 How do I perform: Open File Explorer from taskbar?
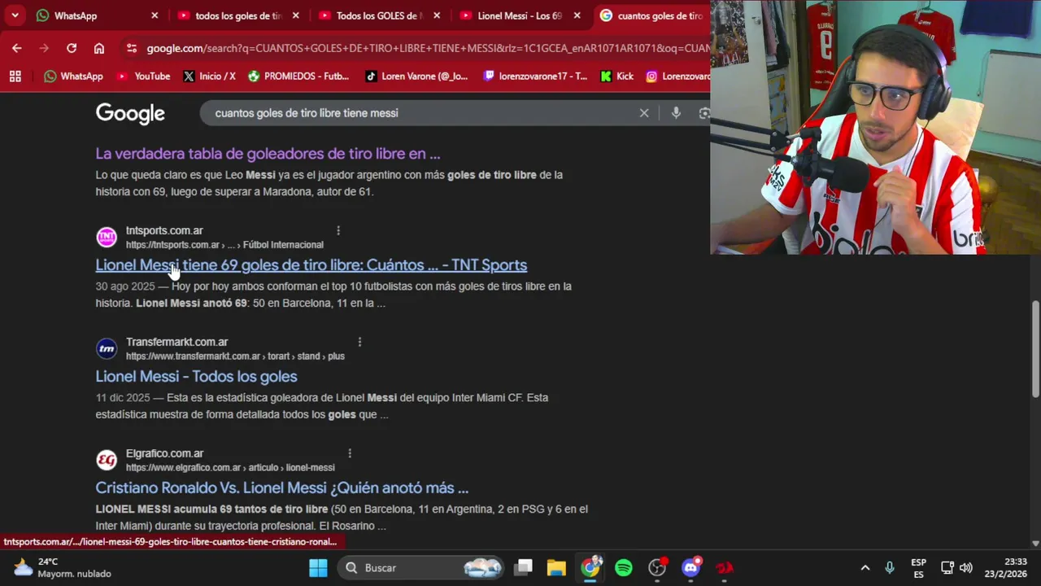(x=556, y=567)
